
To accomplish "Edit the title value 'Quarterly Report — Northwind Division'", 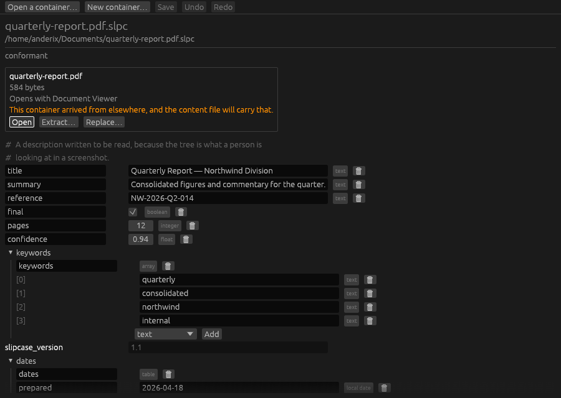I will [228, 171].
